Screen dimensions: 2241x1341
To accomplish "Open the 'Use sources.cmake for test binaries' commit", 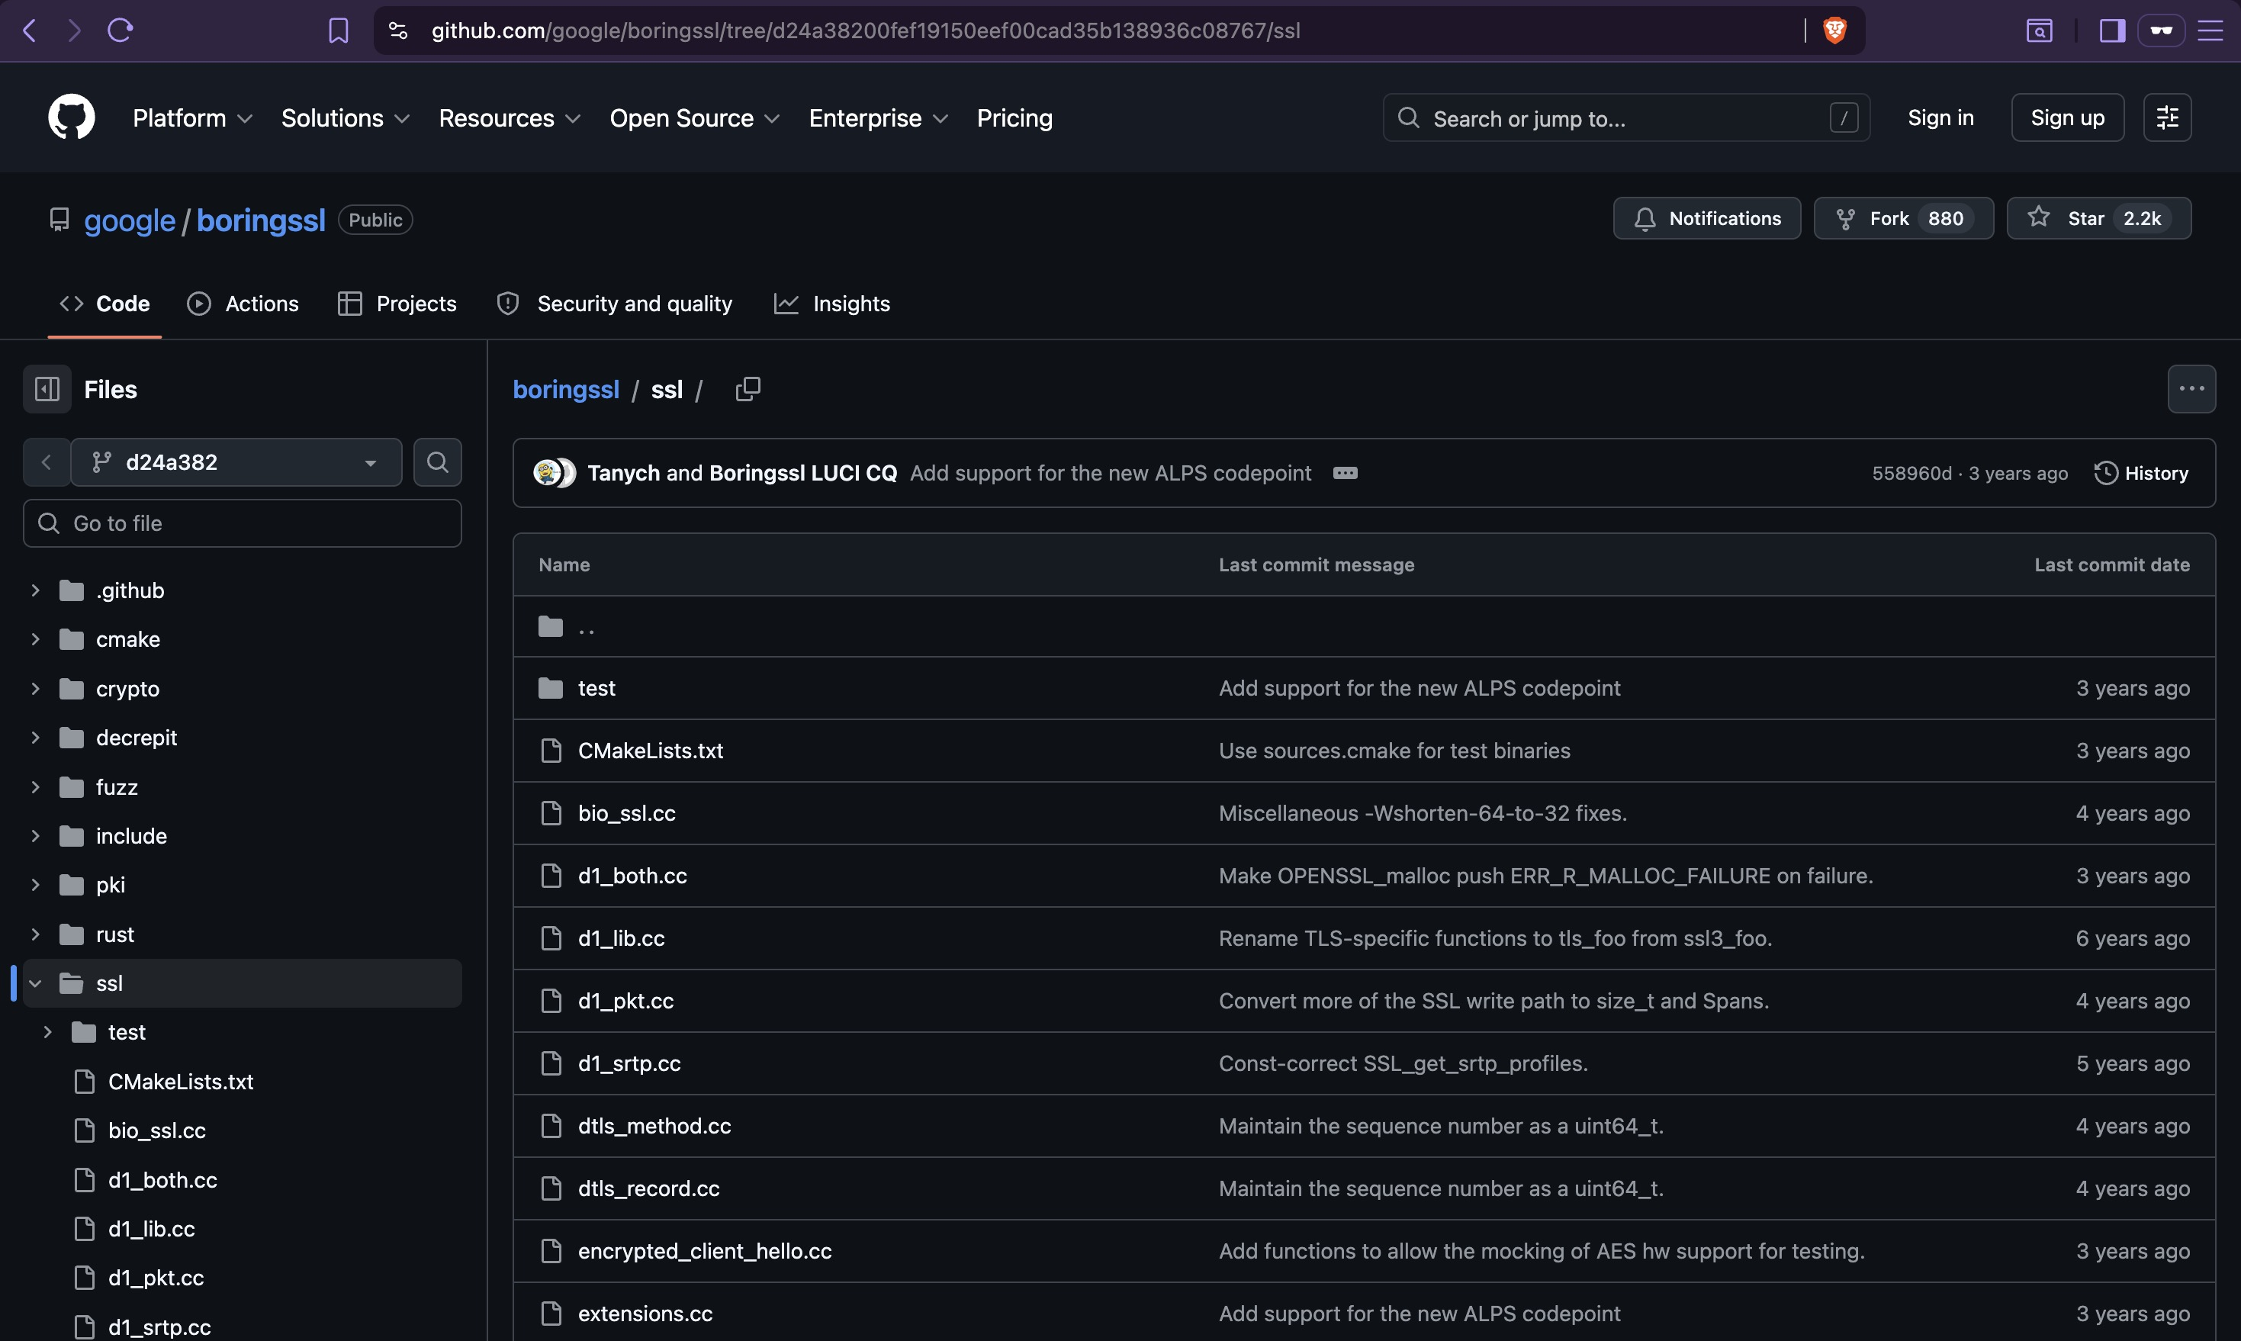I will (1394, 751).
